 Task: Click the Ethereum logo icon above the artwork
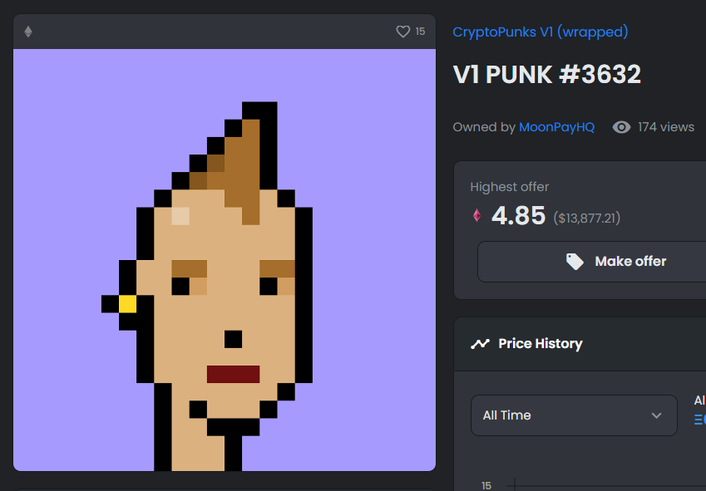point(28,32)
